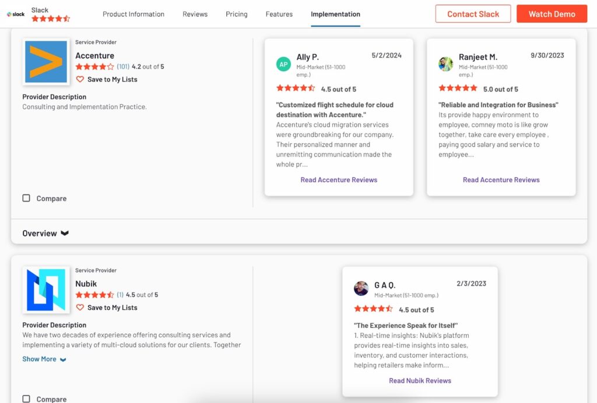Image resolution: width=597 pixels, height=403 pixels.
Task: Open the Accenture provider logo
Action: pos(46,62)
